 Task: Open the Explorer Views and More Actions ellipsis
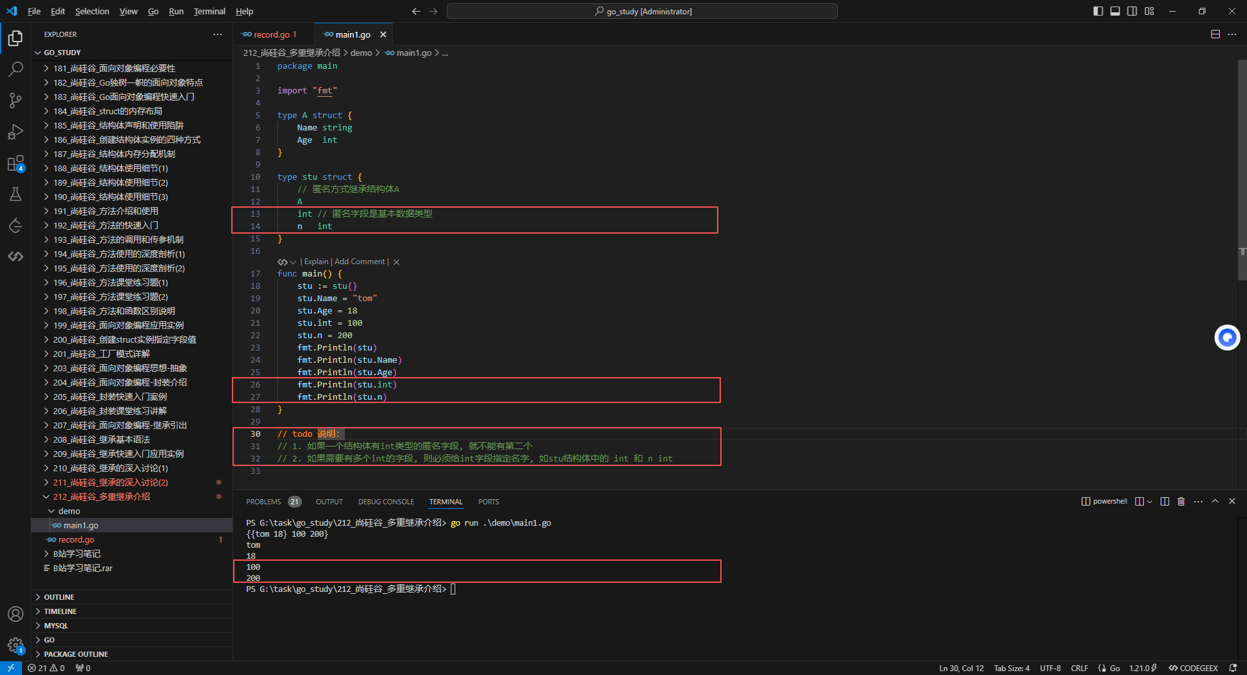(218, 34)
